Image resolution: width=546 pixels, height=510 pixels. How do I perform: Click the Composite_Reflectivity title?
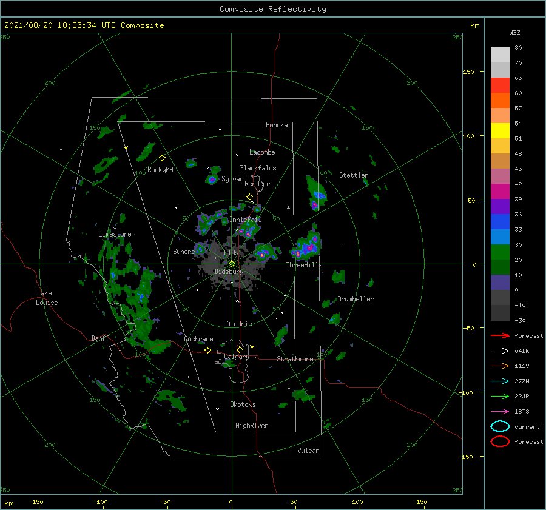273,9
